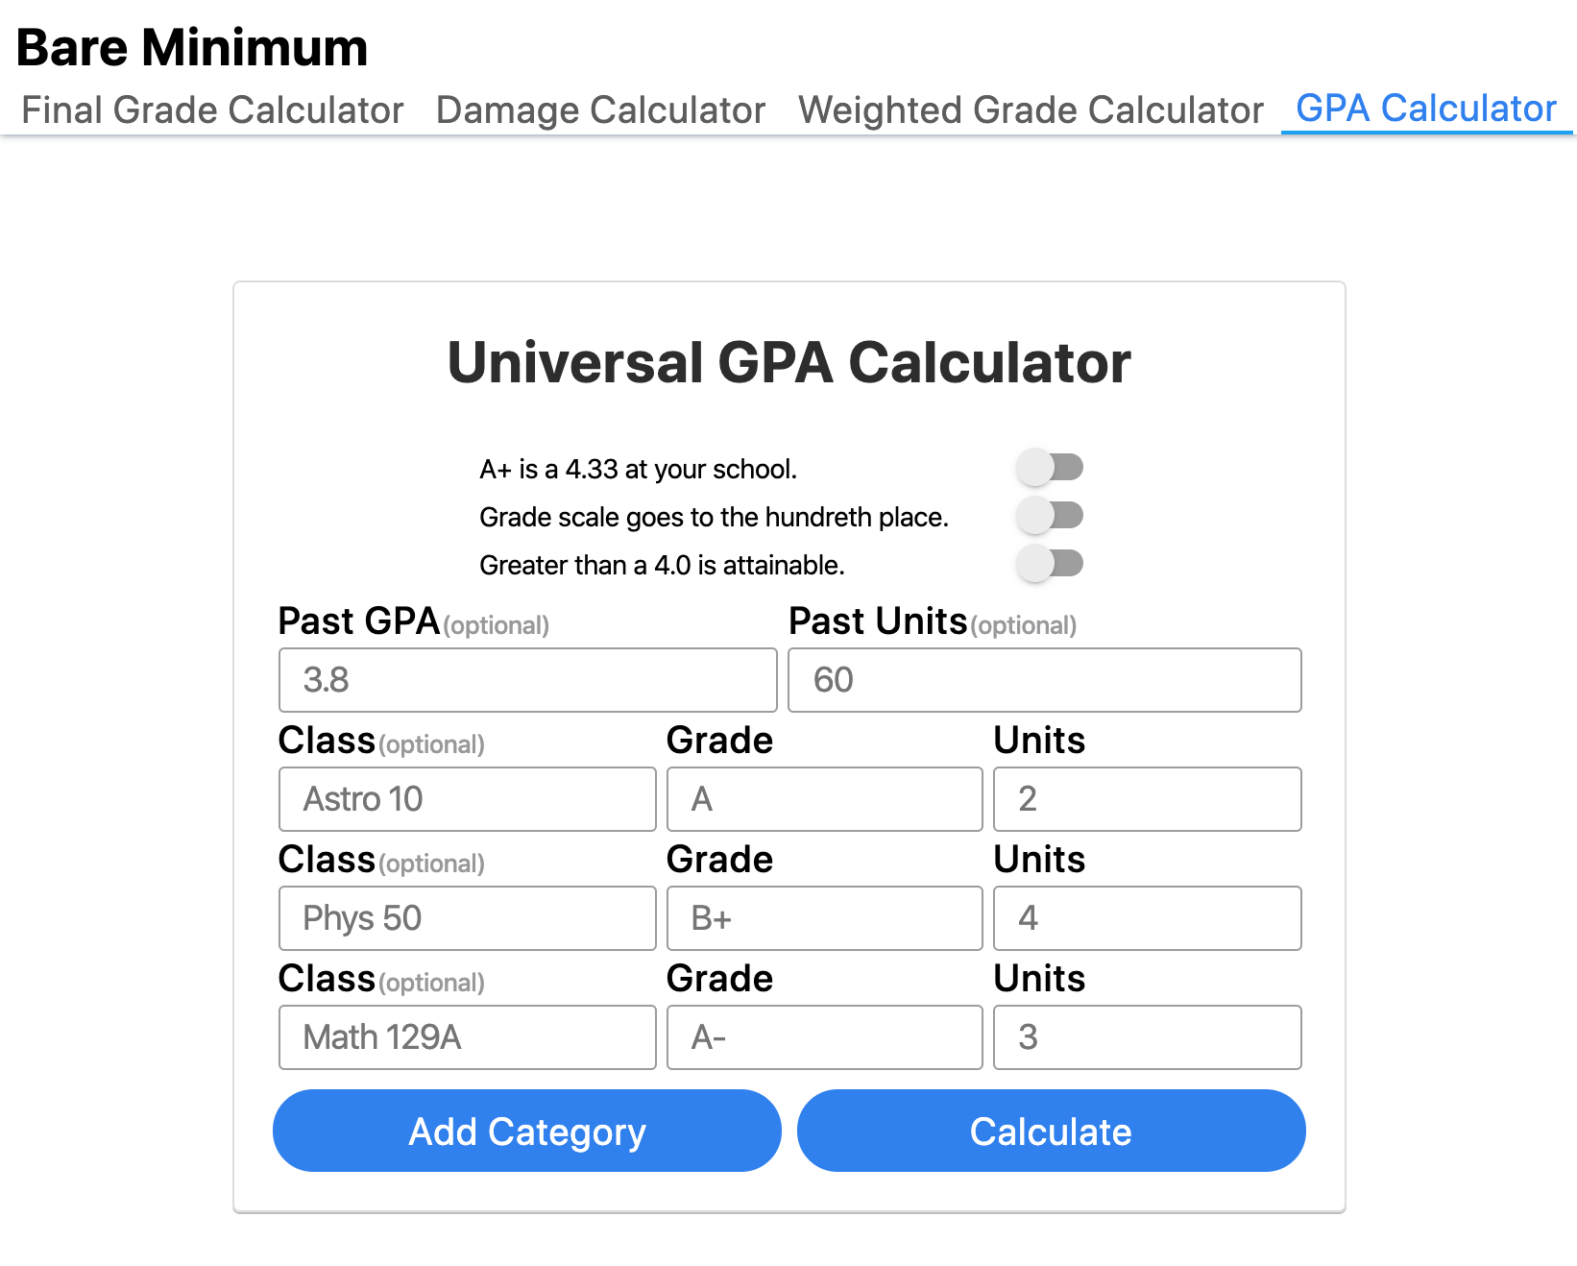Select the grade field containing B+
Screen dimensions: 1577x1266
823,918
